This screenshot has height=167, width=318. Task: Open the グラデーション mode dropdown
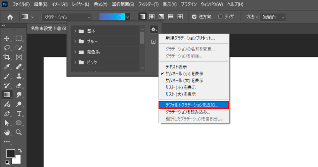coord(67,17)
